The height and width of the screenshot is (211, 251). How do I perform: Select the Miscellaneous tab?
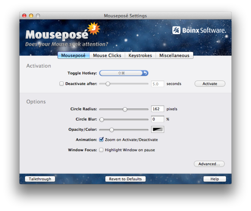174,56
